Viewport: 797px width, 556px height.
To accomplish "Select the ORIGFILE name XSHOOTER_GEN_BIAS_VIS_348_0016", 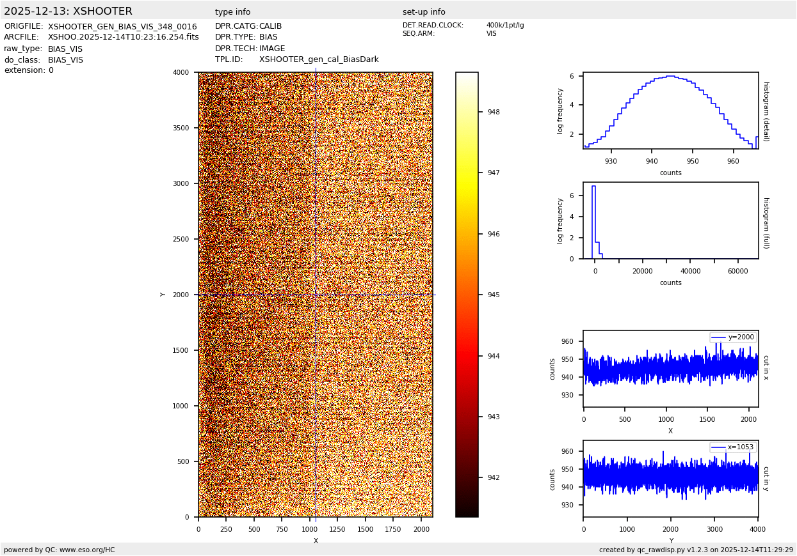I will [x=122, y=27].
